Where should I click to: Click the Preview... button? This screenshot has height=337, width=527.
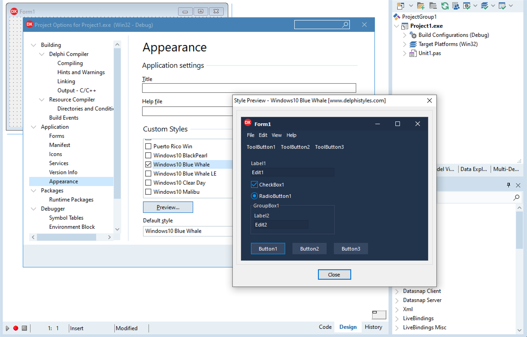coord(168,207)
